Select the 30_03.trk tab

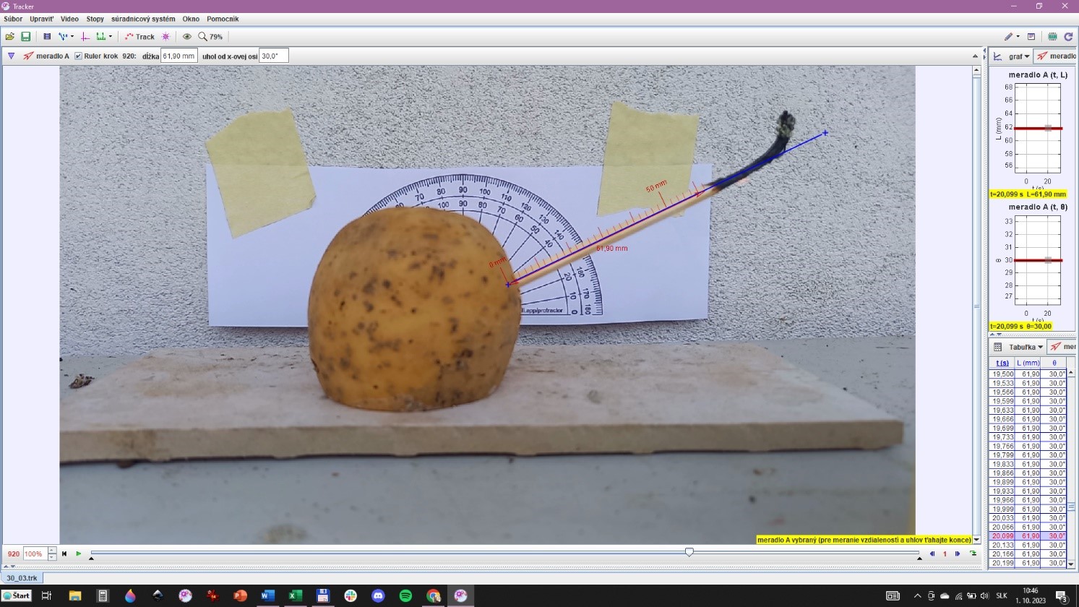coord(22,578)
